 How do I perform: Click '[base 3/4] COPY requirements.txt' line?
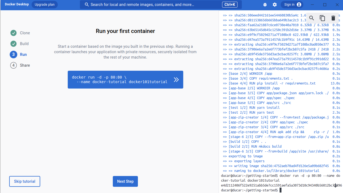click(281, 79)
